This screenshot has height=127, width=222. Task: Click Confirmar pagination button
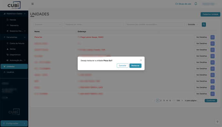click(x=211, y=101)
